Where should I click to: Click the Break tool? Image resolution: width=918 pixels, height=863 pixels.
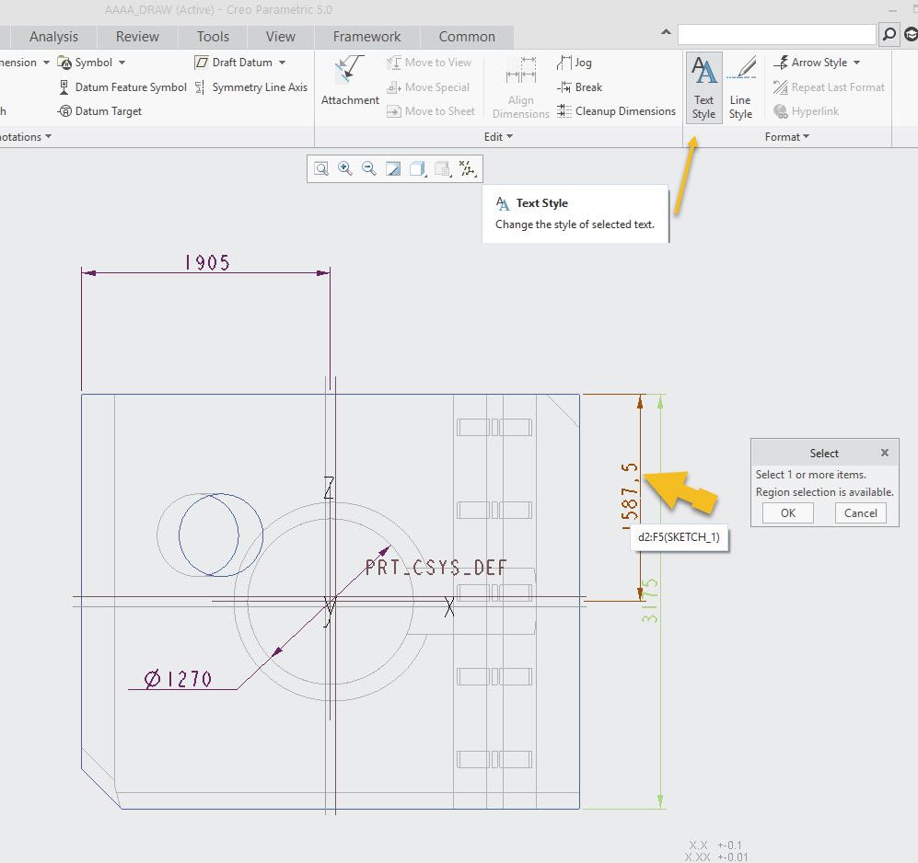pos(579,87)
